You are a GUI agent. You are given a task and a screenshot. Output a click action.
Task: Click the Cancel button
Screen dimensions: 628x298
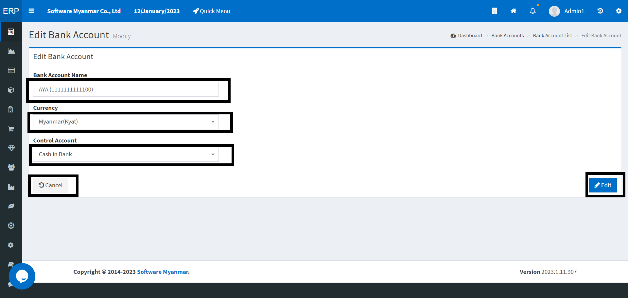click(51, 185)
